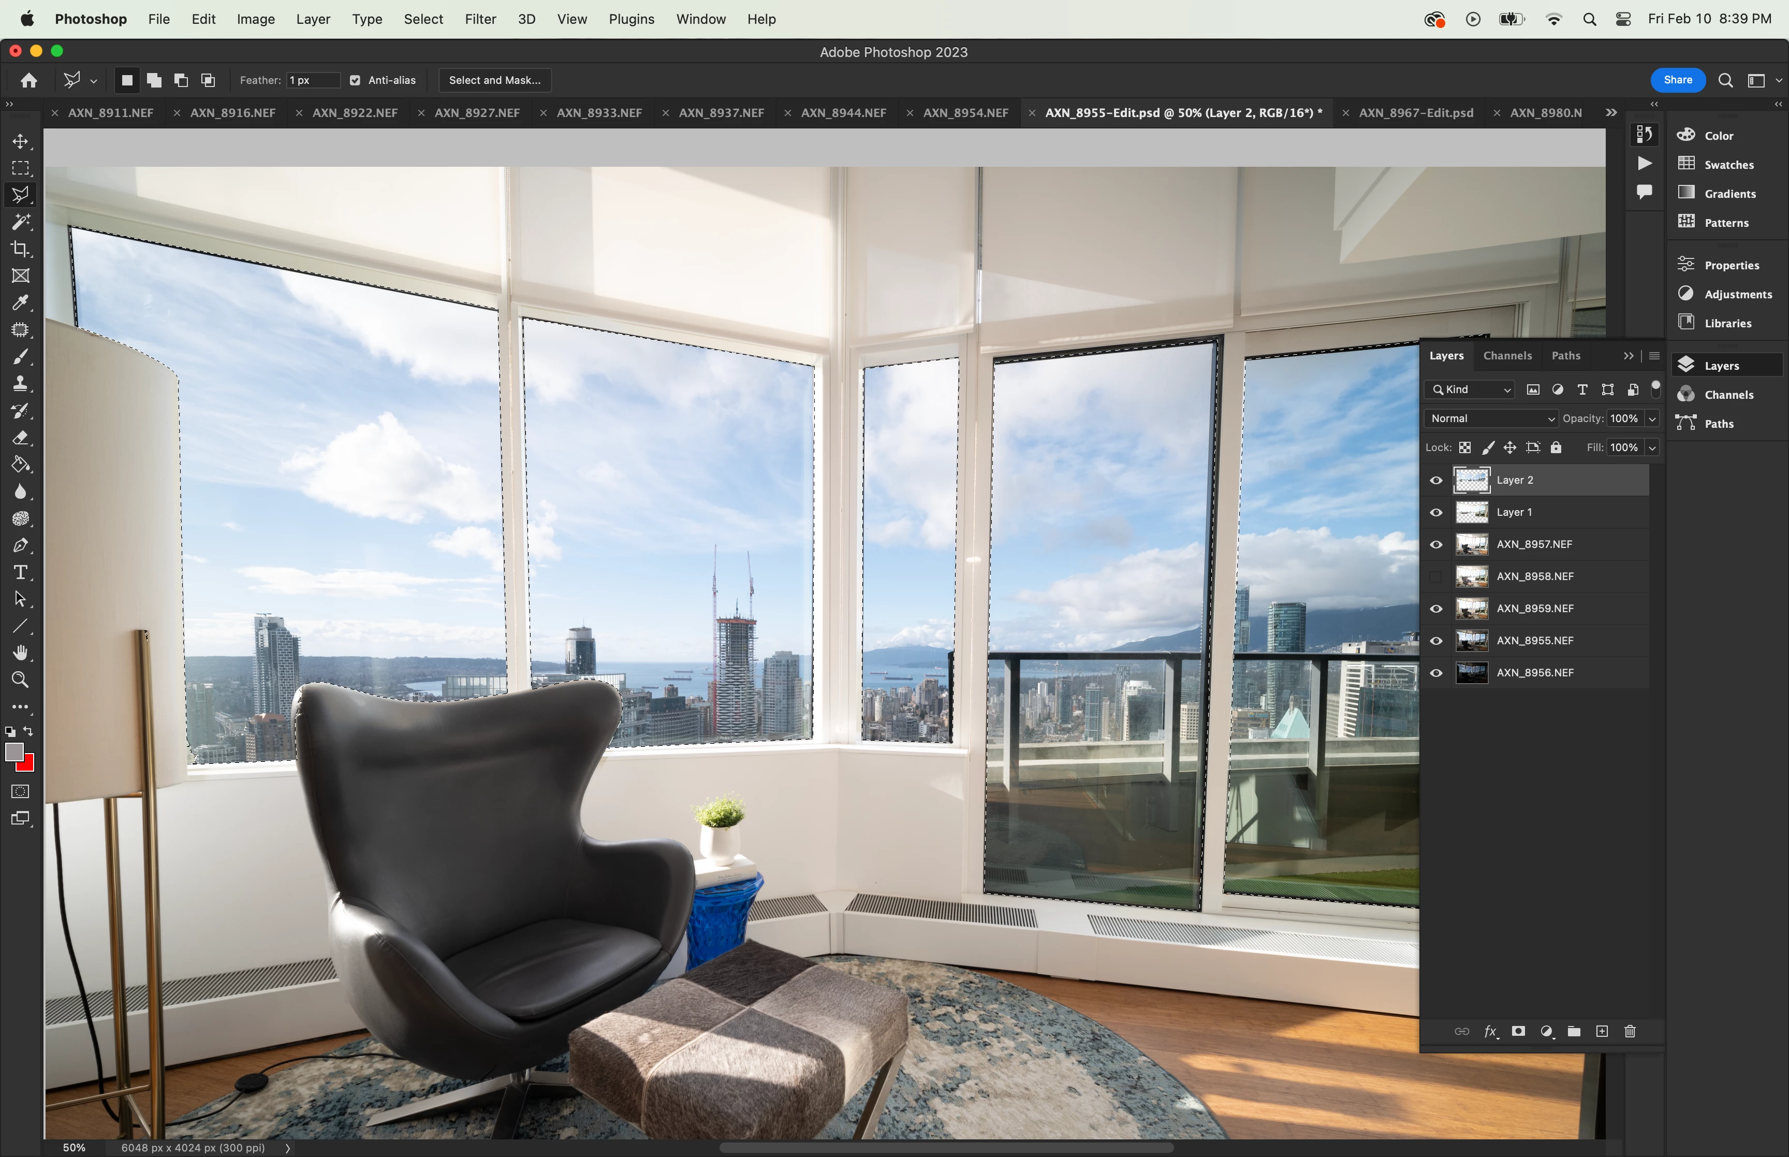Click the blue Share button
The width and height of the screenshot is (1789, 1157).
point(1677,80)
